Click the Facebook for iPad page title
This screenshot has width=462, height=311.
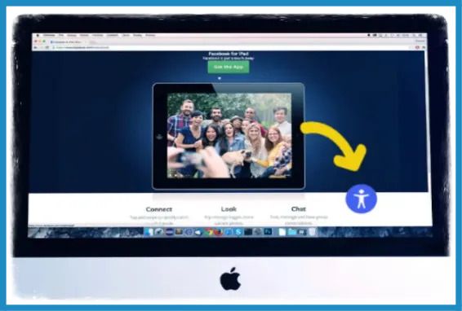(x=229, y=54)
